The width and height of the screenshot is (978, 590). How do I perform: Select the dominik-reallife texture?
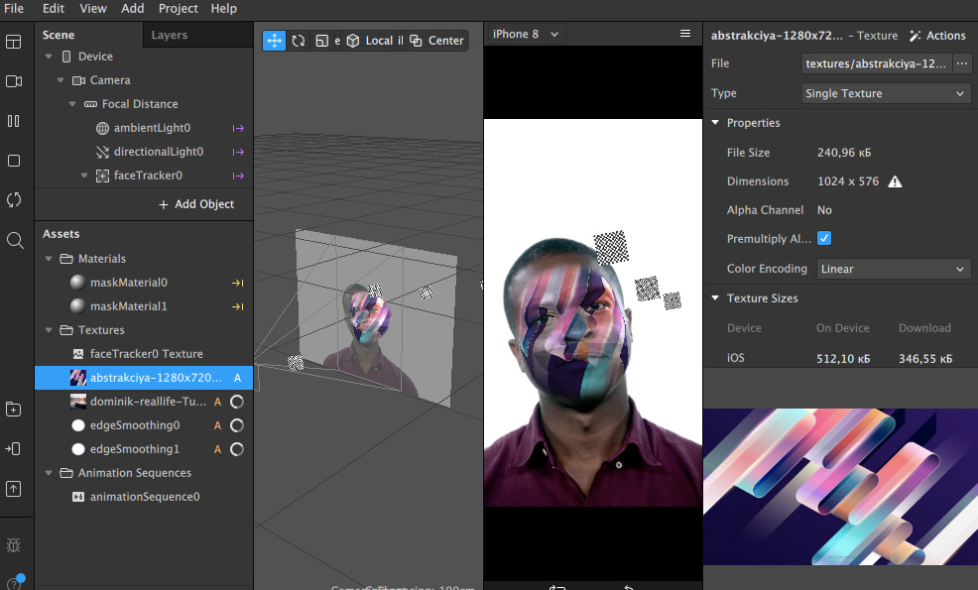tap(148, 402)
